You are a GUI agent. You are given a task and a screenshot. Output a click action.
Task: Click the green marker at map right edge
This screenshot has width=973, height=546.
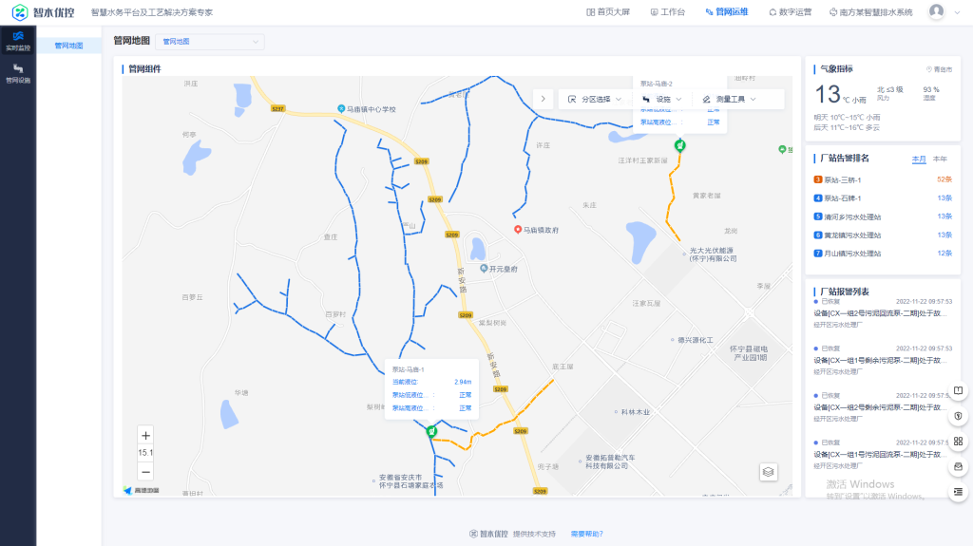click(782, 149)
